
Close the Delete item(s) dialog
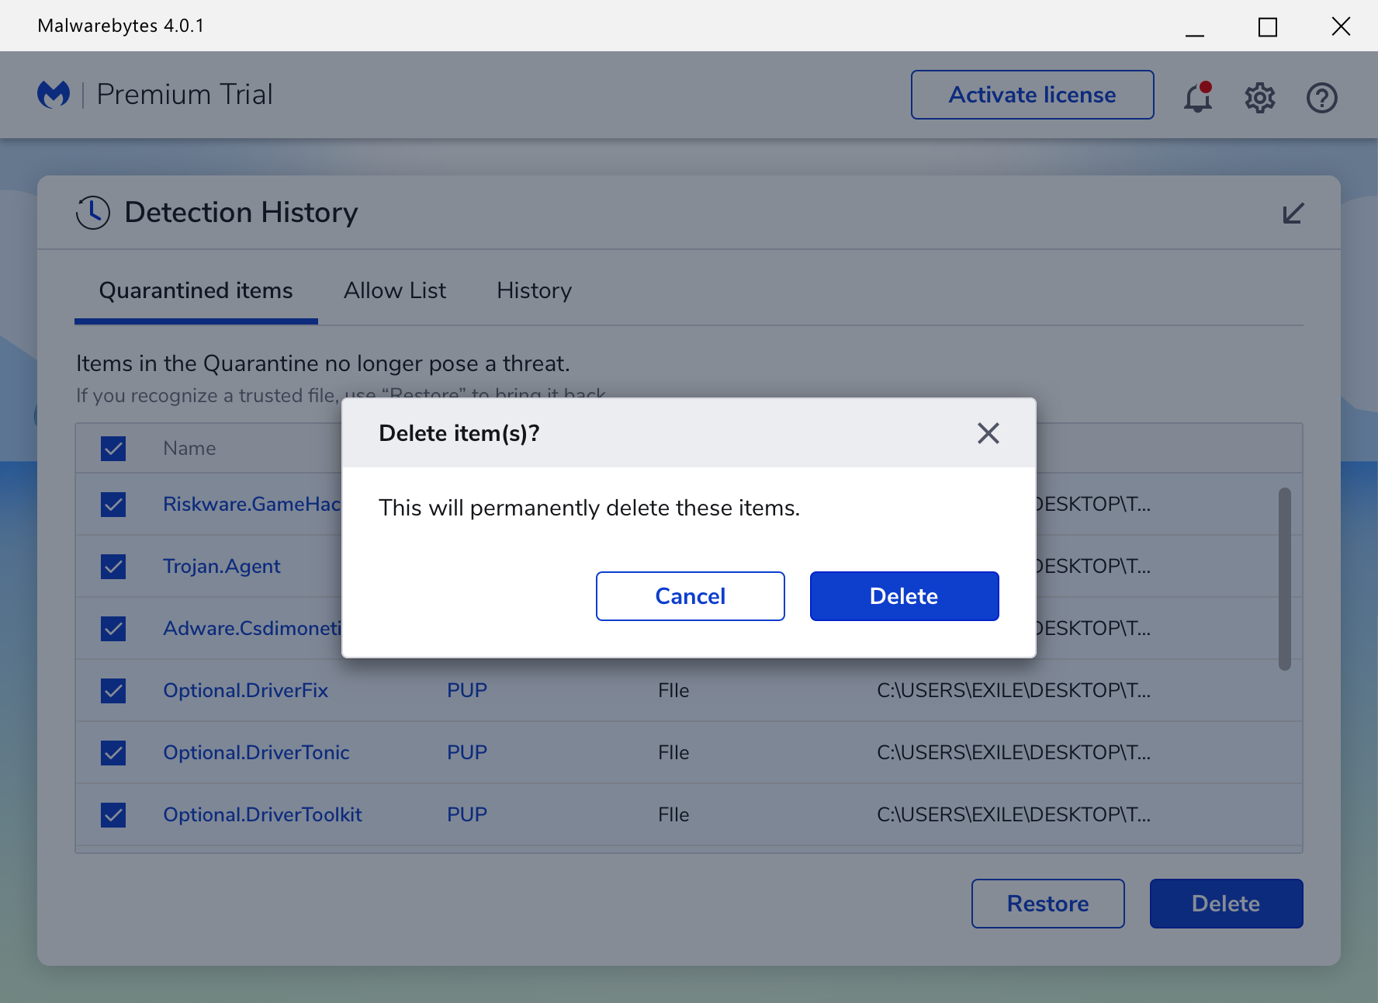point(988,433)
